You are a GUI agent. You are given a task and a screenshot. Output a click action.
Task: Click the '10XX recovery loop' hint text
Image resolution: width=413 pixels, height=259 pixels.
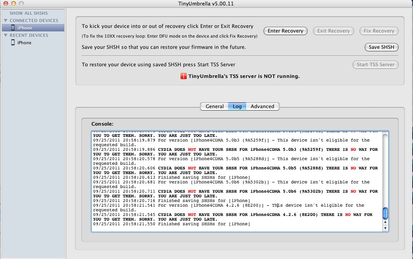click(169, 36)
